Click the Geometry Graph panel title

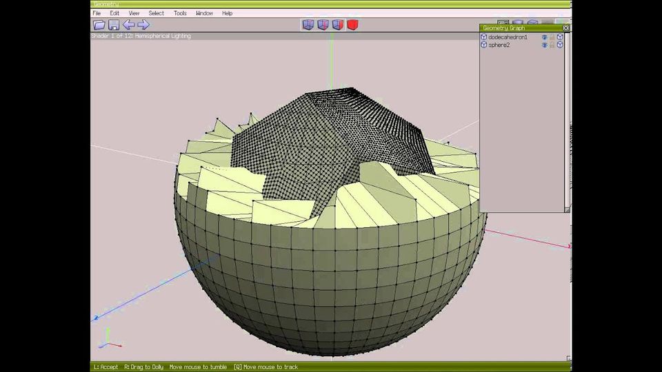coord(503,28)
